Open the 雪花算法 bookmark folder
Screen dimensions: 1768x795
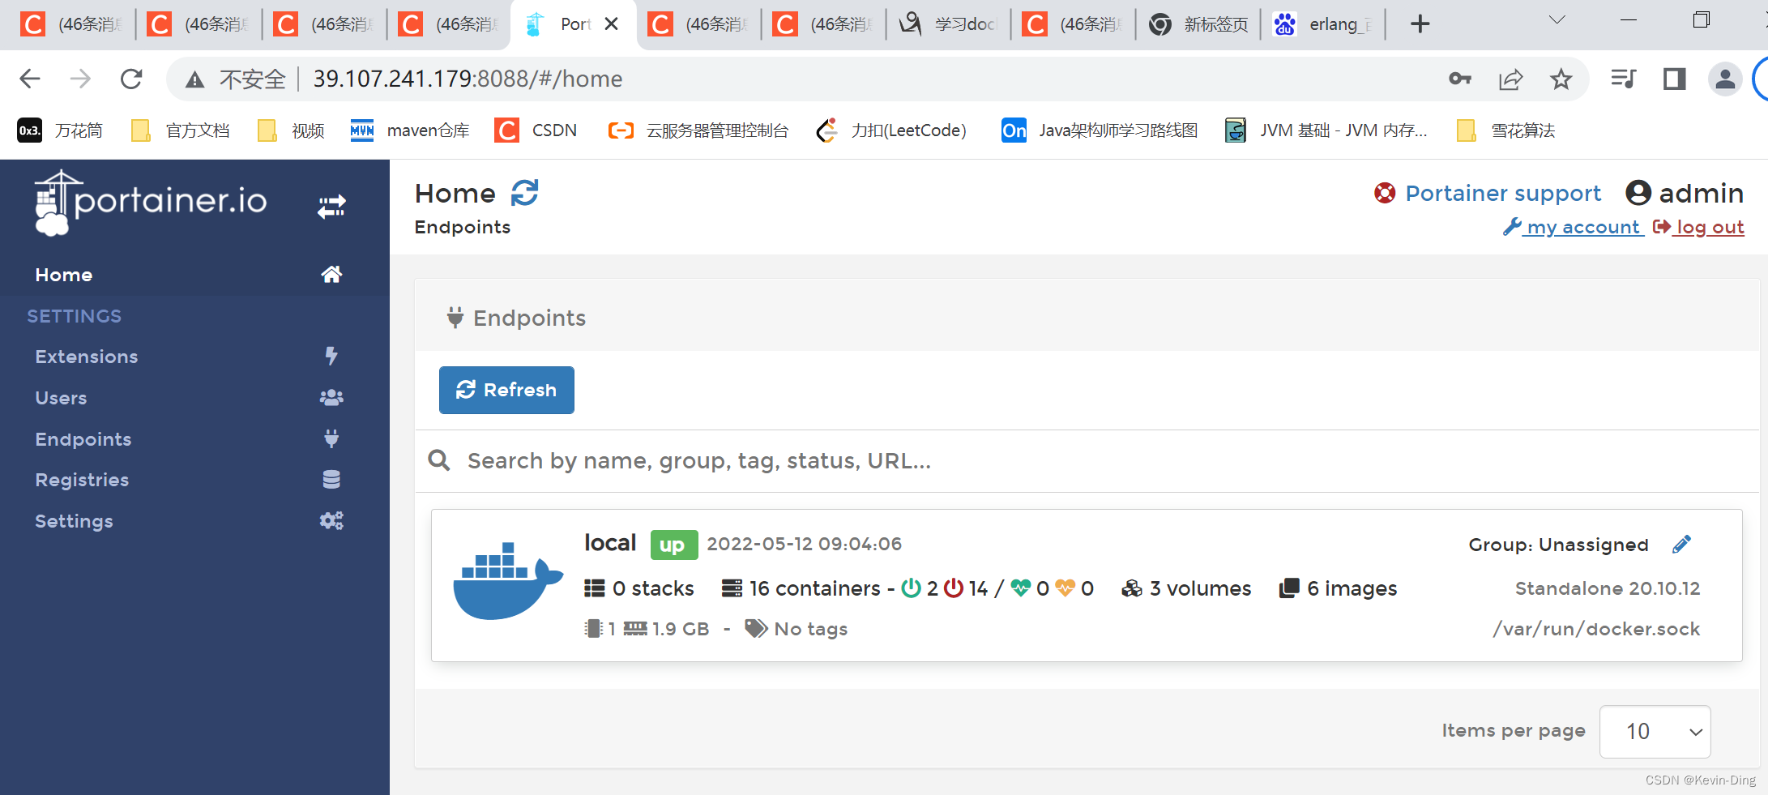pos(1506,130)
